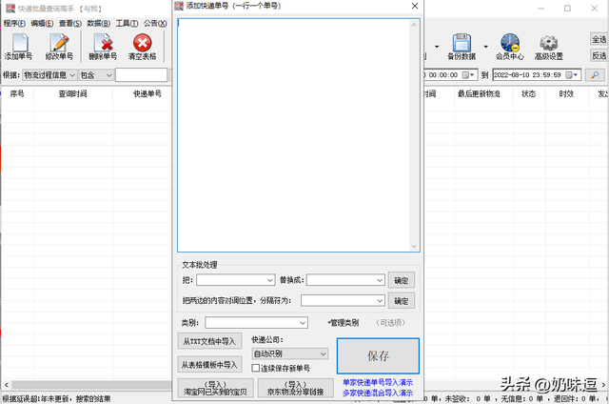The height and width of the screenshot is (404, 609).
Task: Click text area scrollbar down arrow
Action: [414, 246]
